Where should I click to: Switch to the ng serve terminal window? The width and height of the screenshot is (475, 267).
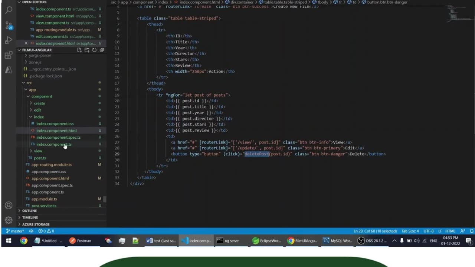[228, 241]
